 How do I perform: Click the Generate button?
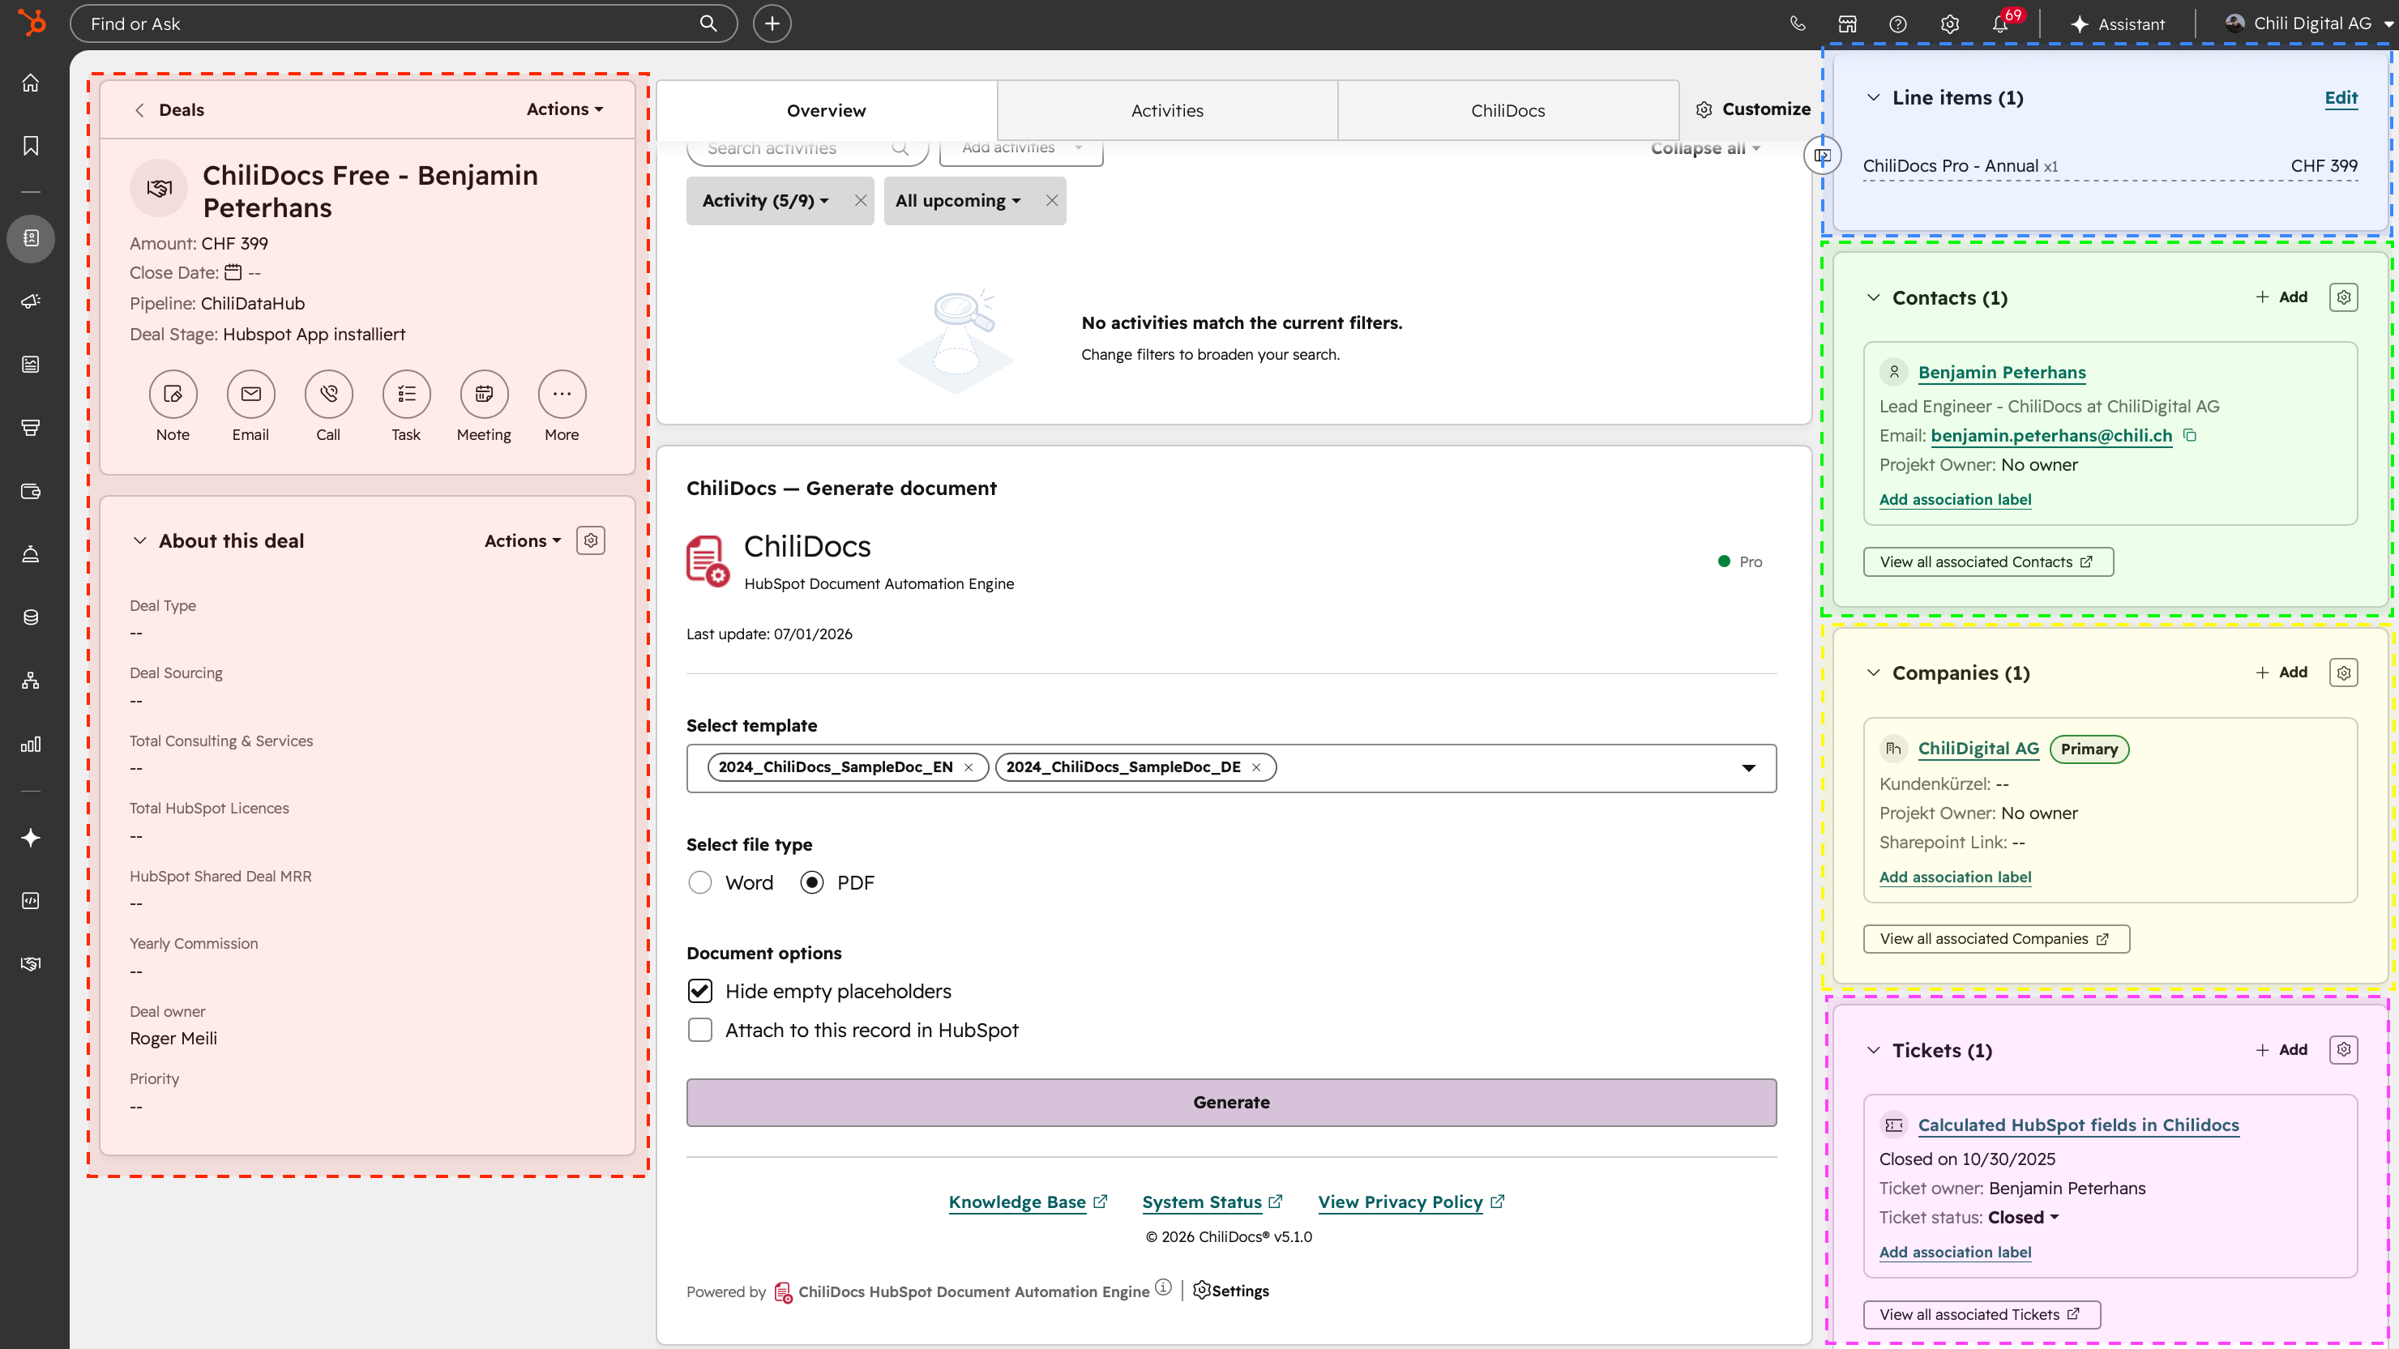pyautogui.click(x=1231, y=1102)
